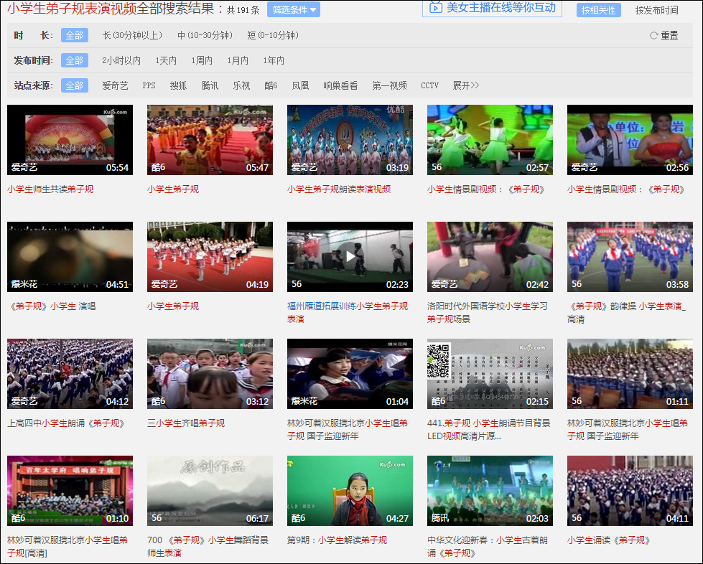Filter publish time to 2小时以内
703x564 pixels.
pyautogui.click(x=121, y=60)
